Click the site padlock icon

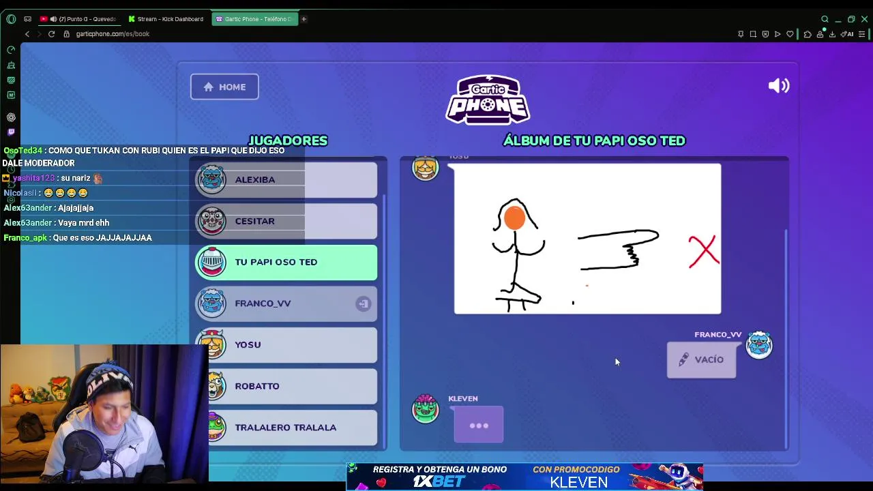pos(66,34)
